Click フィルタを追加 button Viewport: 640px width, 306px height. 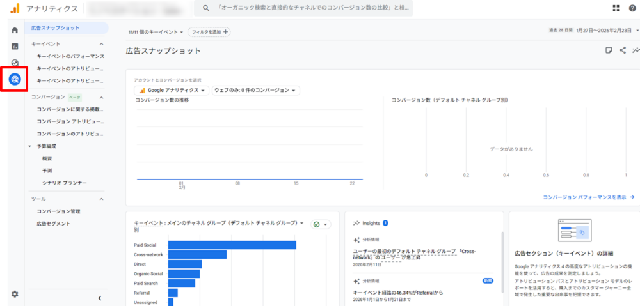point(209,31)
